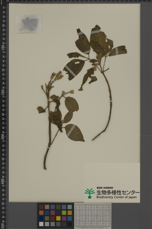Click the glassine fragment envelope on sheet
This screenshot has height=229, width=152.
(28, 24)
